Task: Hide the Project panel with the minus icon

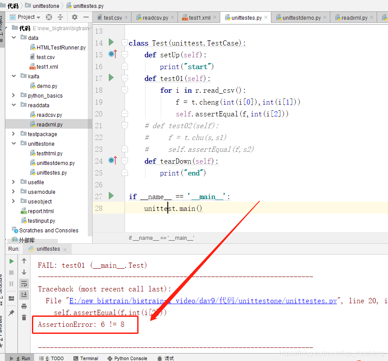Action: (x=86, y=17)
